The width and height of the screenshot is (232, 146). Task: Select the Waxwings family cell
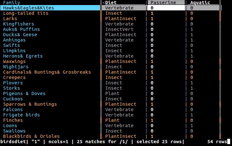[14, 61]
